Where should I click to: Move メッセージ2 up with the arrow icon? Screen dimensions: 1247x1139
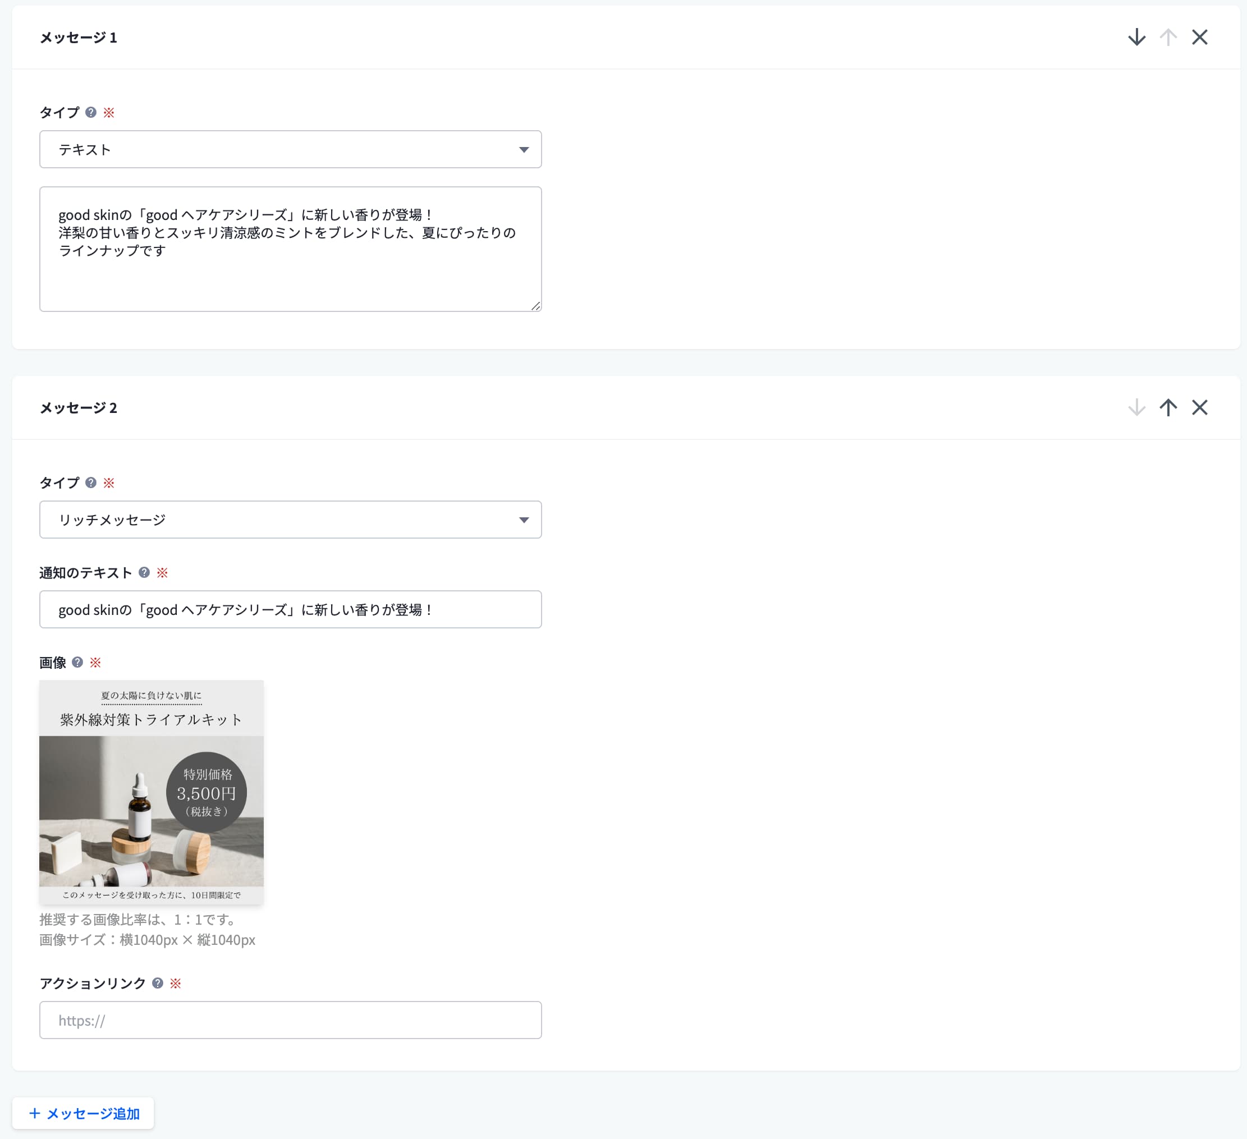pyautogui.click(x=1168, y=407)
